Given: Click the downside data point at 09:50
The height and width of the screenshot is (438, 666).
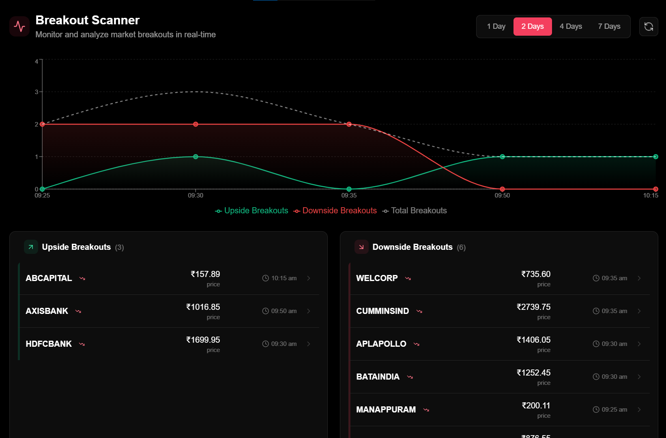Looking at the screenshot, I should [502, 189].
